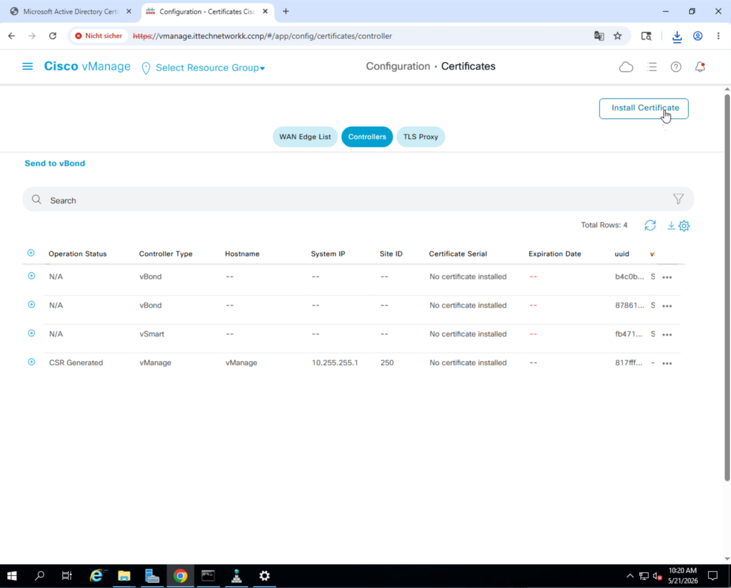
Task: Open table column settings gear
Action: [x=684, y=225]
